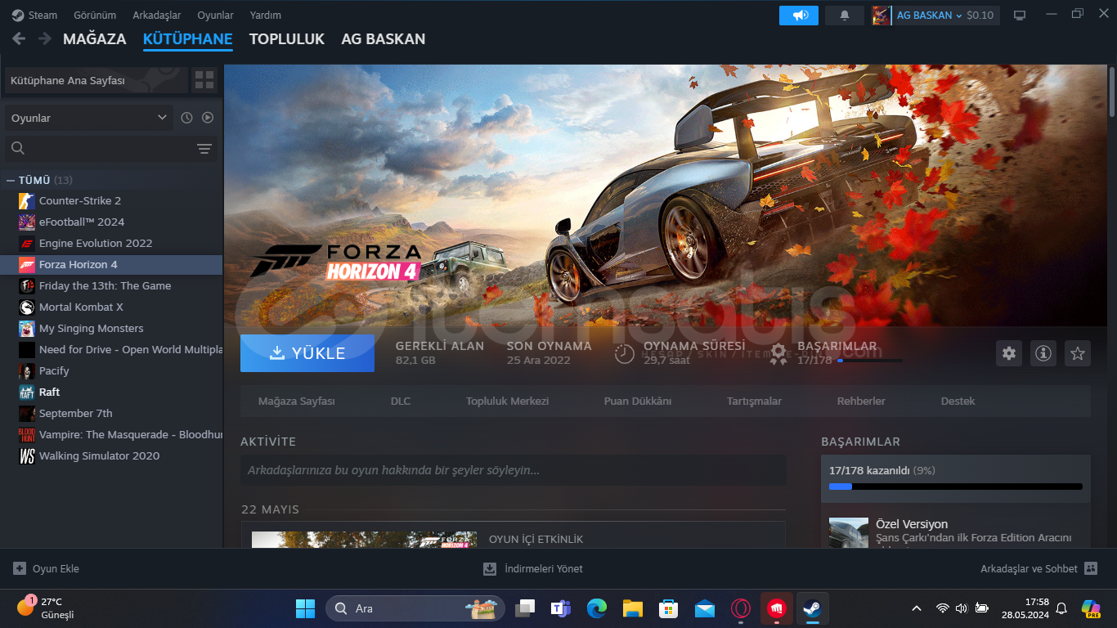Sort library by recent activity clock icon

pos(186,118)
